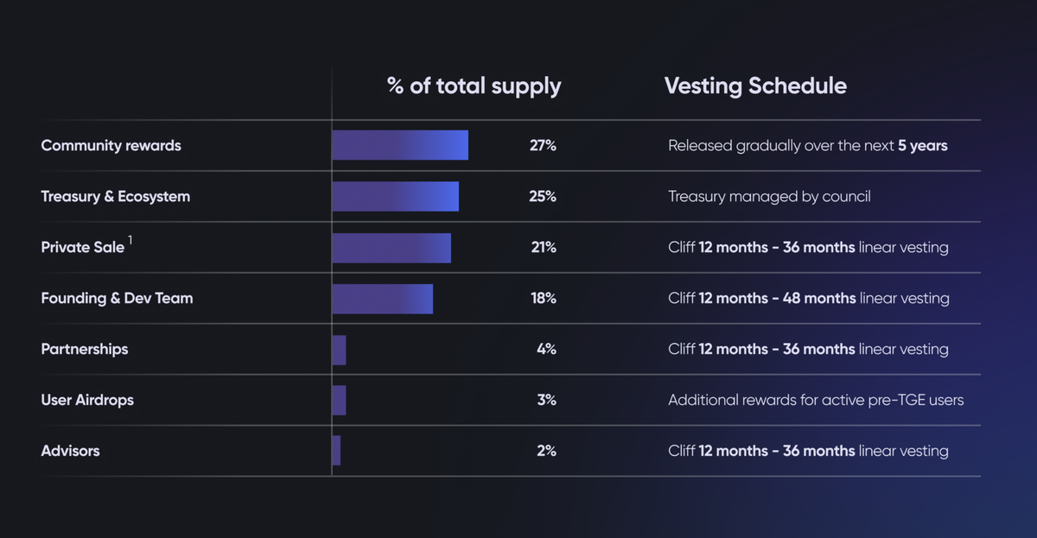Viewport: 1037px width, 538px height.
Task: Click the Private Sale label
Action: pyautogui.click(x=82, y=247)
